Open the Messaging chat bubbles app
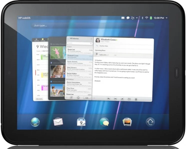Image resolution: width=186 pixels, height=149 pixels. (104, 122)
